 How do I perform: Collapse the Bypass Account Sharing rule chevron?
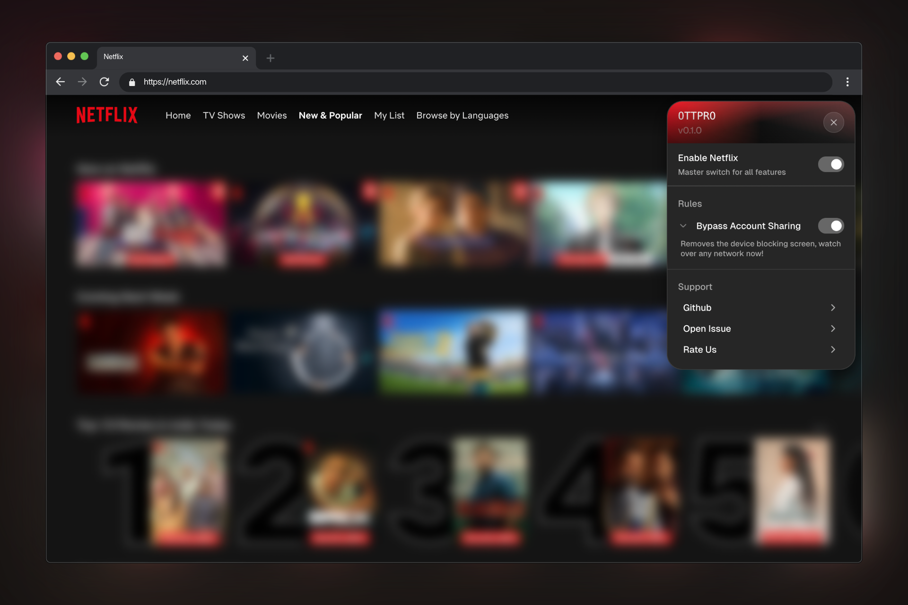(683, 226)
